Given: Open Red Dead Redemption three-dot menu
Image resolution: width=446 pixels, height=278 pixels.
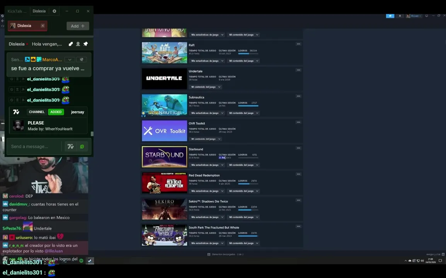Looking at the screenshot, I should pyautogui.click(x=298, y=174).
